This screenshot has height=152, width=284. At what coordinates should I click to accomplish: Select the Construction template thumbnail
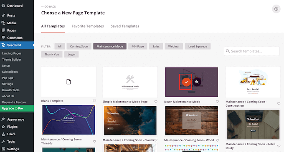[x=253, y=82]
